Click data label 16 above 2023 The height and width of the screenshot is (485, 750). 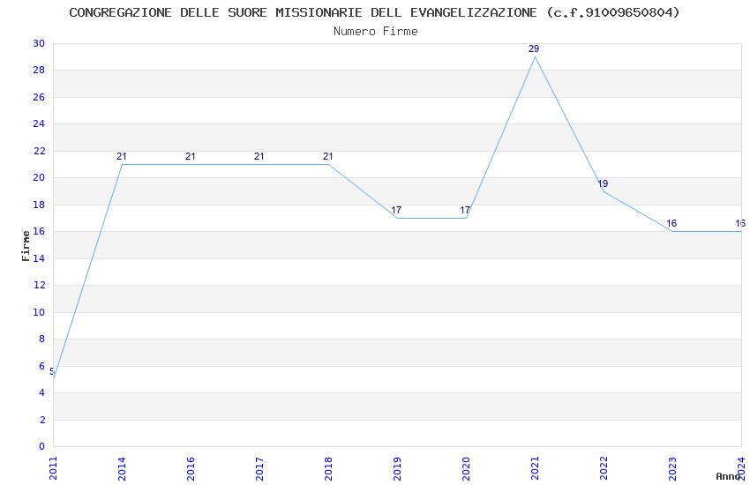pos(671,224)
